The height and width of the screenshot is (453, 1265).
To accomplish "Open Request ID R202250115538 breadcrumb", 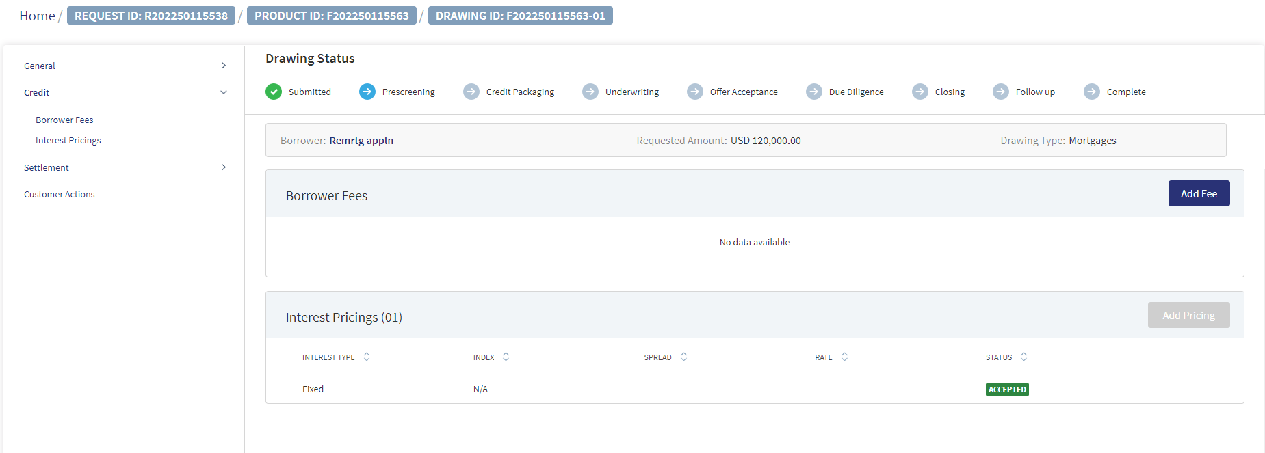I will click(151, 16).
